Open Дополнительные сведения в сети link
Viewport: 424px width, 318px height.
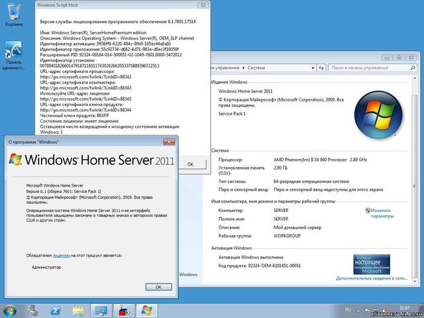[372, 278]
